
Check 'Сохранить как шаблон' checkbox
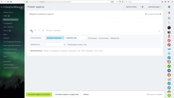[148, 94]
